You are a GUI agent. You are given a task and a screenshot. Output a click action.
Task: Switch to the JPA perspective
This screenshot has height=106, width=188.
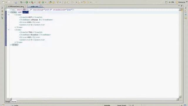click(x=172, y=2)
